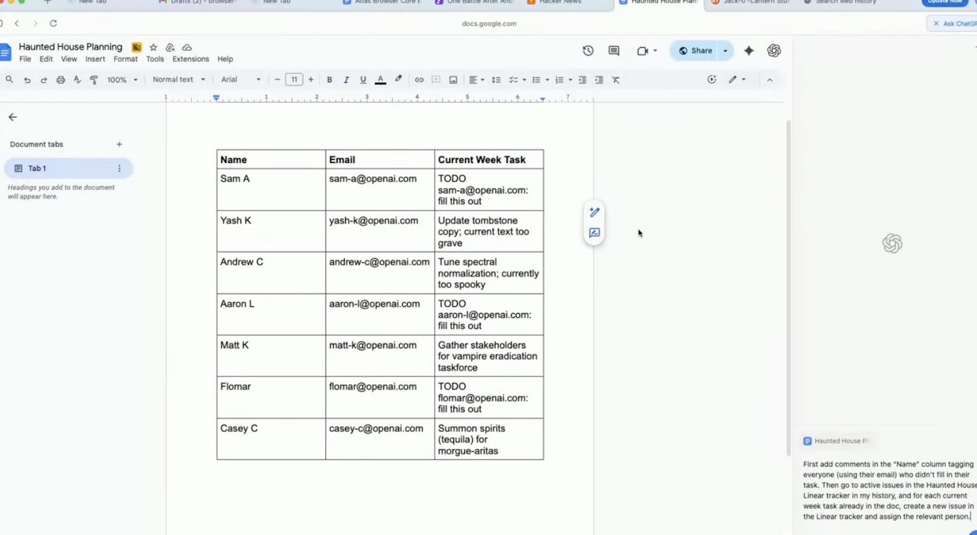Enable the highlight color tool
This screenshot has width=977, height=535.
click(398, 79)
